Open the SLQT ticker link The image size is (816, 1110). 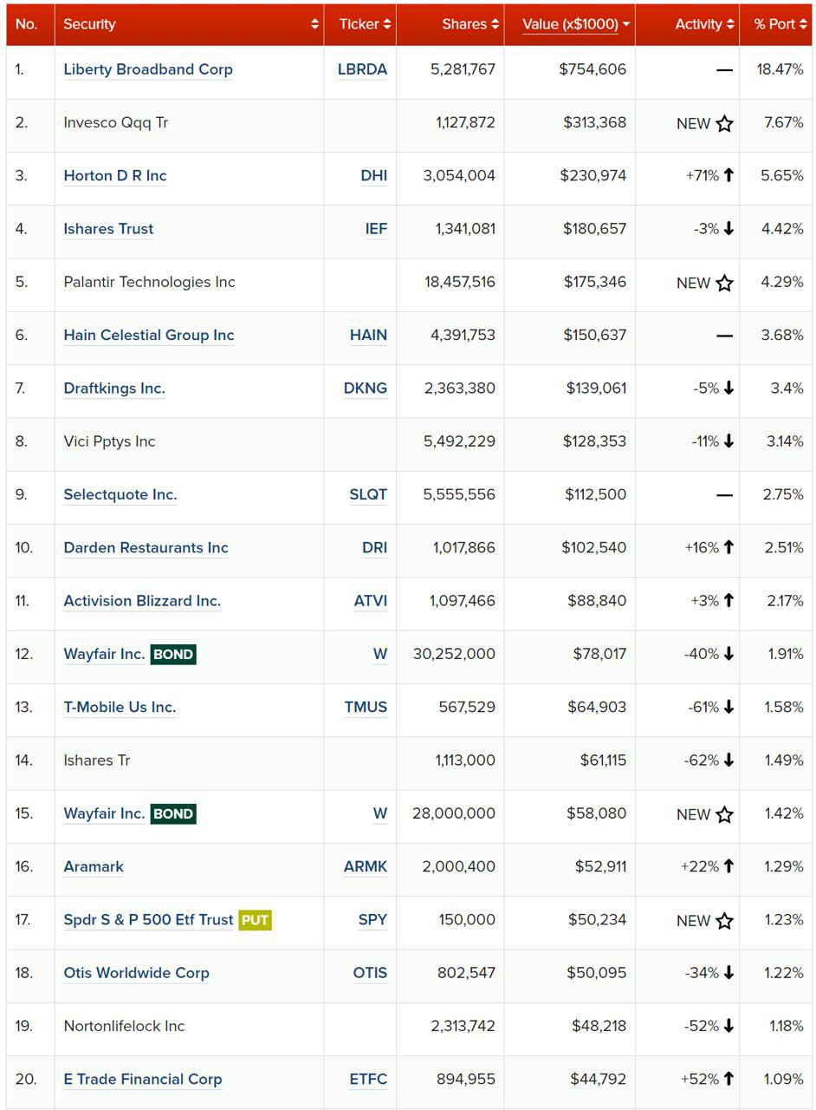(x=368, y=495)
